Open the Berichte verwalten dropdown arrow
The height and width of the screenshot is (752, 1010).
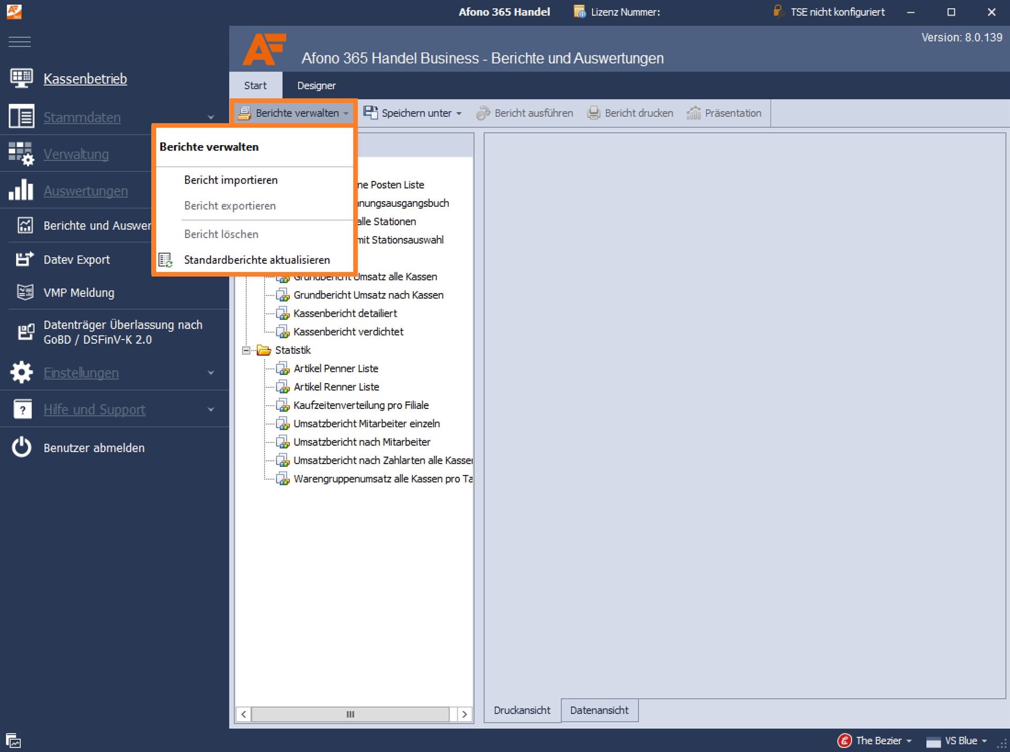pyautogui.click(x=346, y=113)
